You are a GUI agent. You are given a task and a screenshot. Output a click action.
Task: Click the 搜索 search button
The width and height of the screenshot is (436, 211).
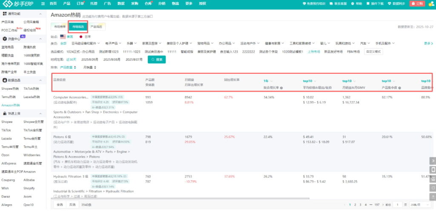pos(157,60)
